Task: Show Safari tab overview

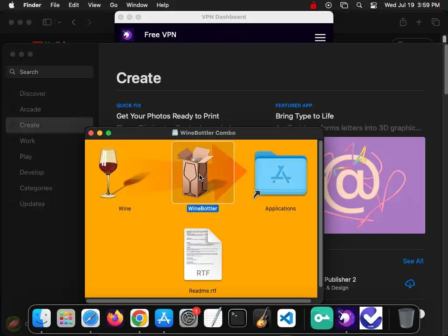Action: (435, 22)
